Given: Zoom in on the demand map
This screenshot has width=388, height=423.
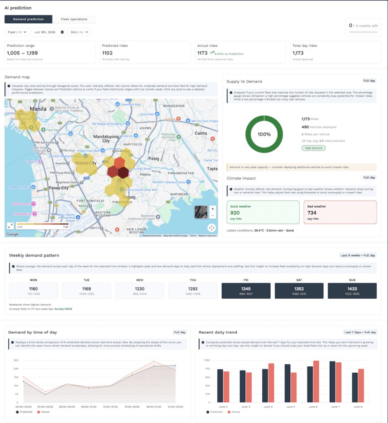Looking at the screenshot, I should (x=213, y=209).
